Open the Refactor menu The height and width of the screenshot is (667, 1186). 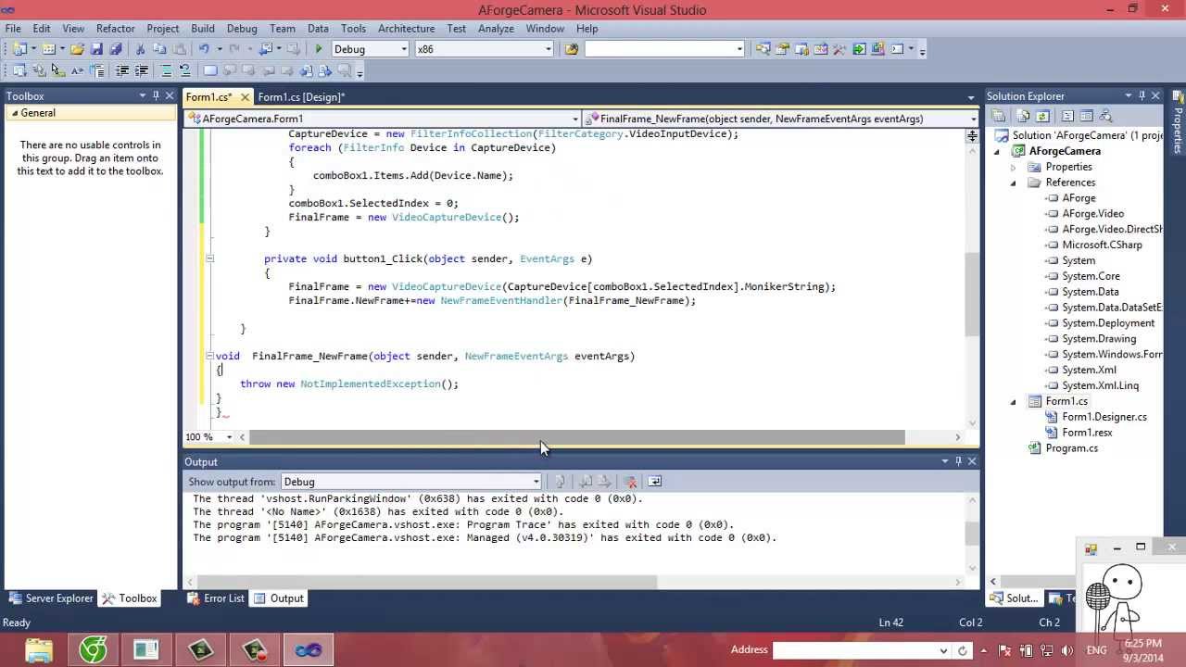click(115, 29)
